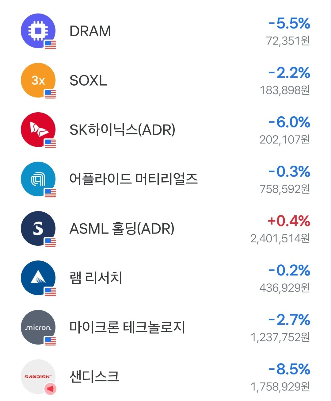
Task: Tap the red SK hynix logo
Action: coord(38,129)
